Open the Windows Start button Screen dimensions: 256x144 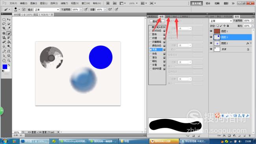click(x=5, y=141)
